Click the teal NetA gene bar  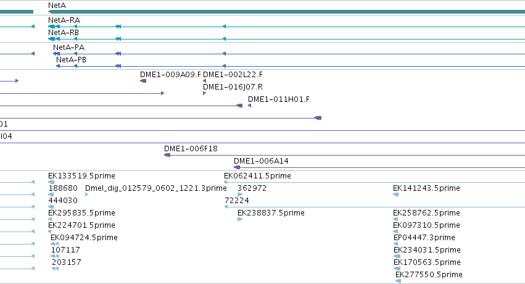coord(287,12)
